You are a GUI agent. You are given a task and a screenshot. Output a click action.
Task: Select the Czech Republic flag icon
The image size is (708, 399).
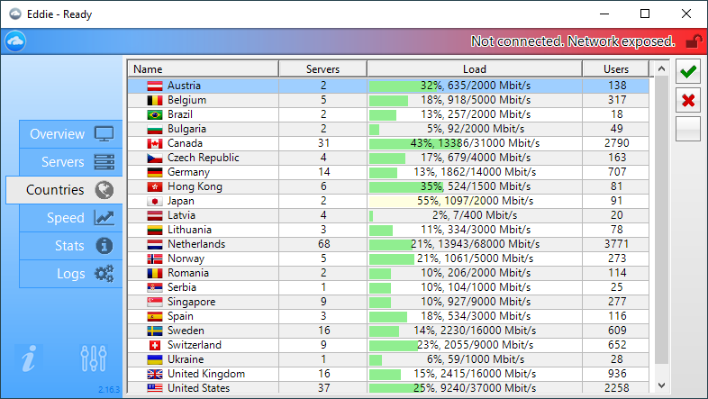click(154, 158)
